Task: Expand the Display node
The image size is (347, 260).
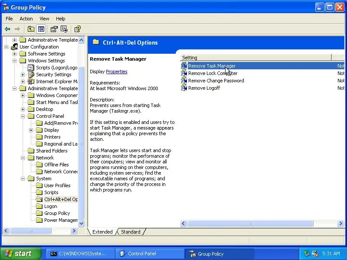Action: (x=31, y=130)
